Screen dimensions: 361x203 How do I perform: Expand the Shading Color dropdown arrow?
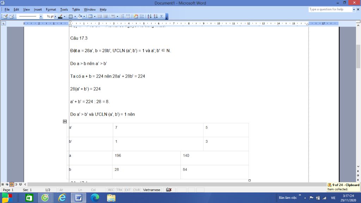84,16
